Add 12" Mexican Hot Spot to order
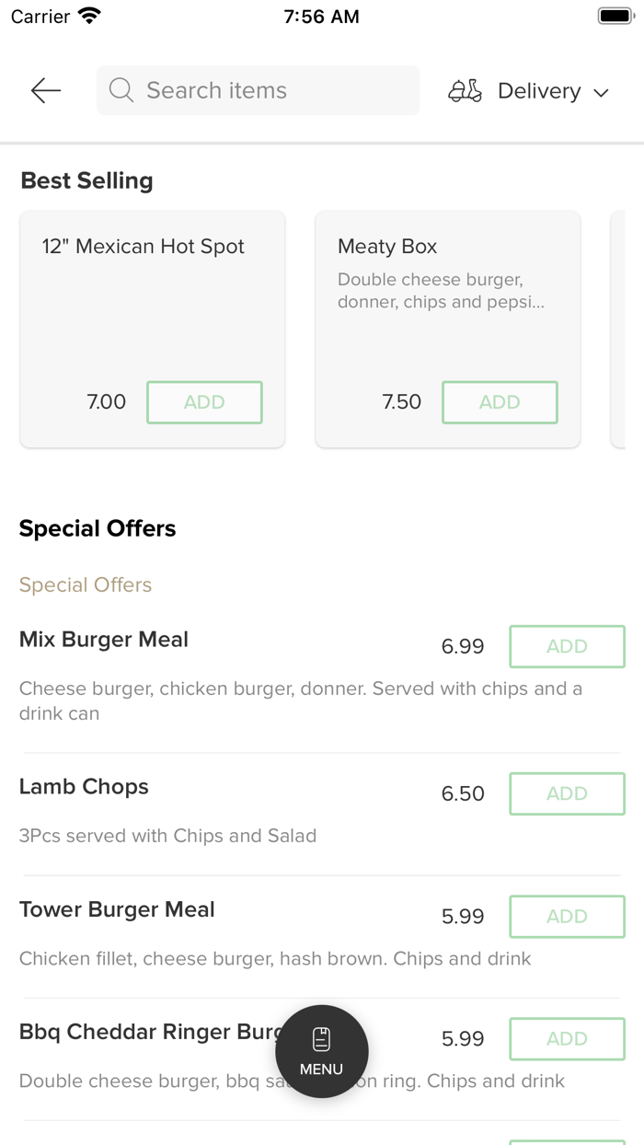The image size is (644, 1145). pyautogui.click(x=204, y=402)
